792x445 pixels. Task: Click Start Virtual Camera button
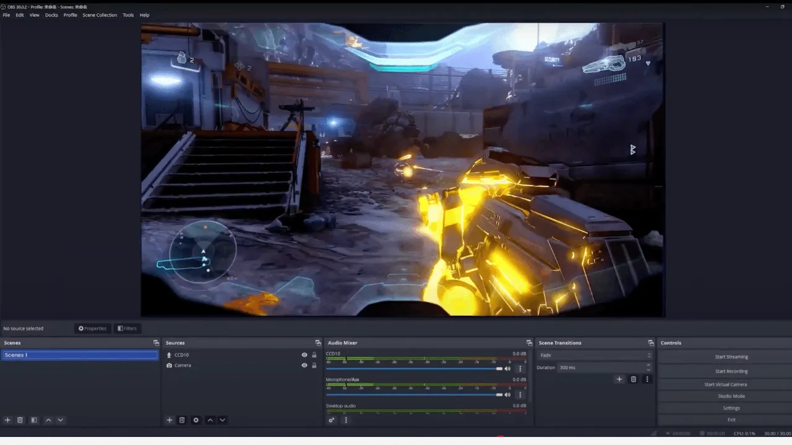point(725,384)
